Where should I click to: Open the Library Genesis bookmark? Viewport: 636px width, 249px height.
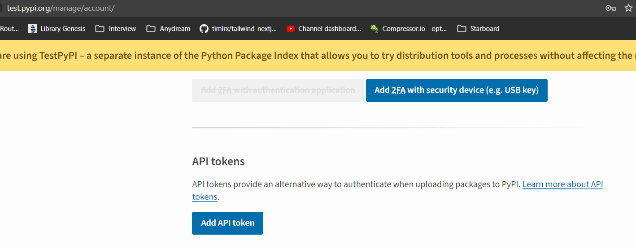click(57, 29)
